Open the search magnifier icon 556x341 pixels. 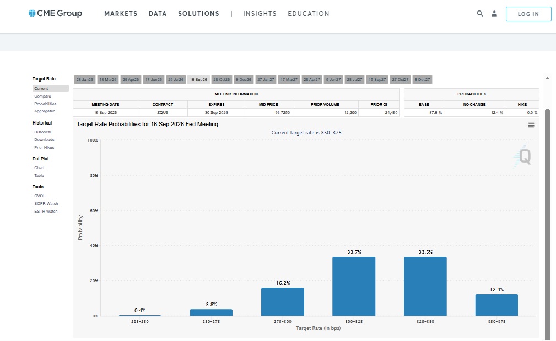point(480,14)
